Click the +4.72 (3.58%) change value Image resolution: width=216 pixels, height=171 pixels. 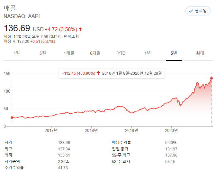61,29
